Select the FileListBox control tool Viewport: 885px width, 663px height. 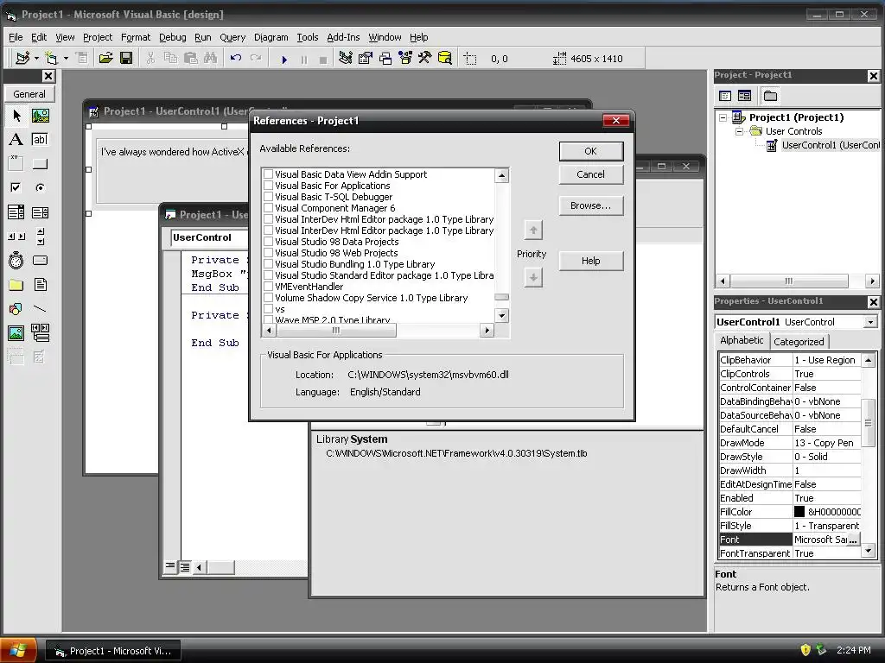[x=40, y=285]
